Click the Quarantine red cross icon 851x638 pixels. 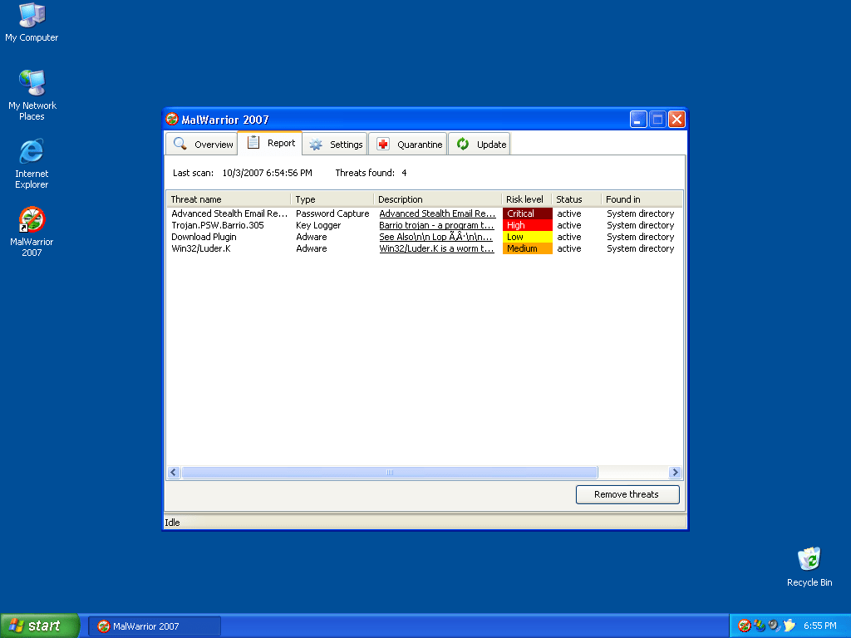coord(383,145)
